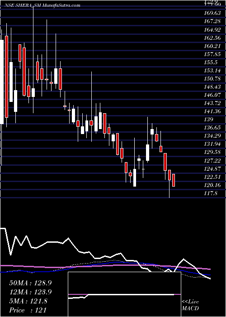Click the 12MA : 123.9 reading
This screenshot has width=226, height=317.
(30, 292)
